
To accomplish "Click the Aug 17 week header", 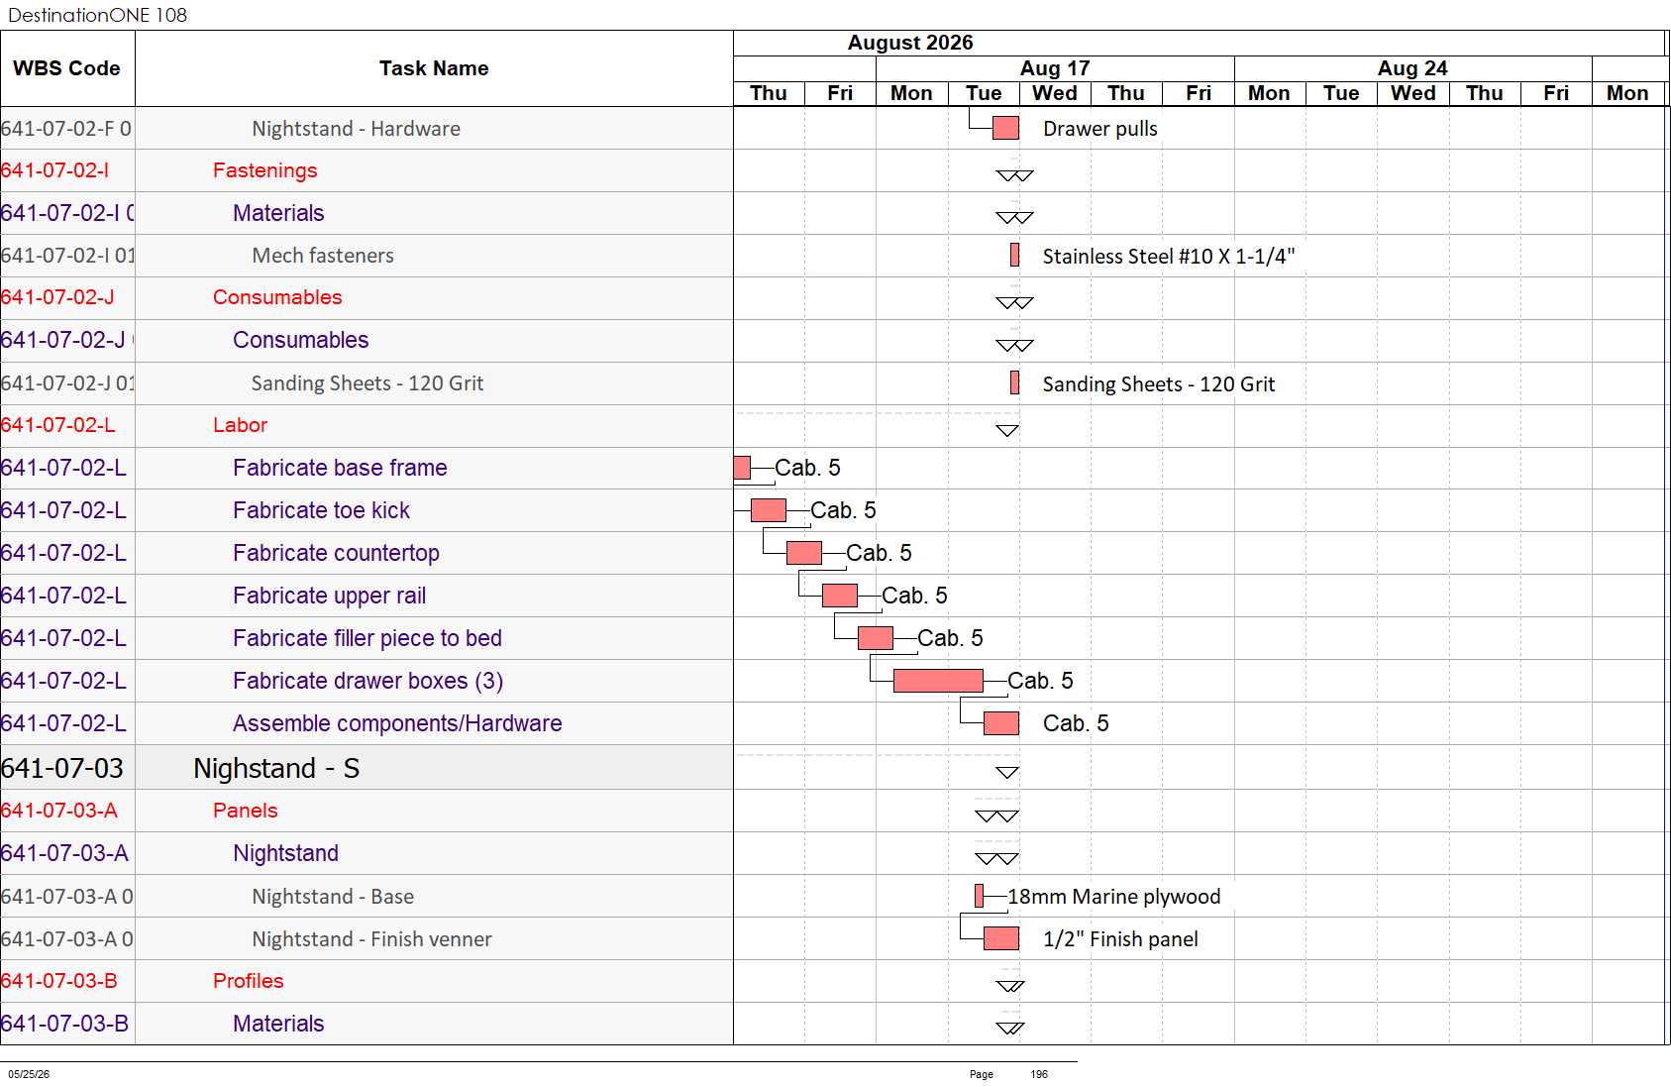I will pos(1055,68).
